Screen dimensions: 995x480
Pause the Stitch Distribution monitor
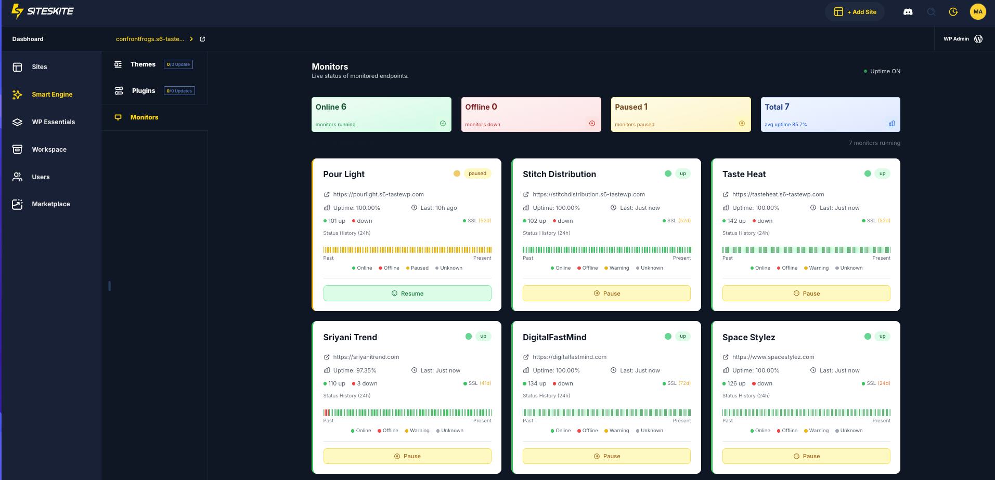[606, 294]
